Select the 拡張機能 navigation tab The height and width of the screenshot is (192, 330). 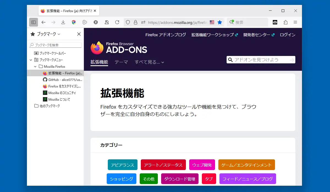[x=99, y=62]
